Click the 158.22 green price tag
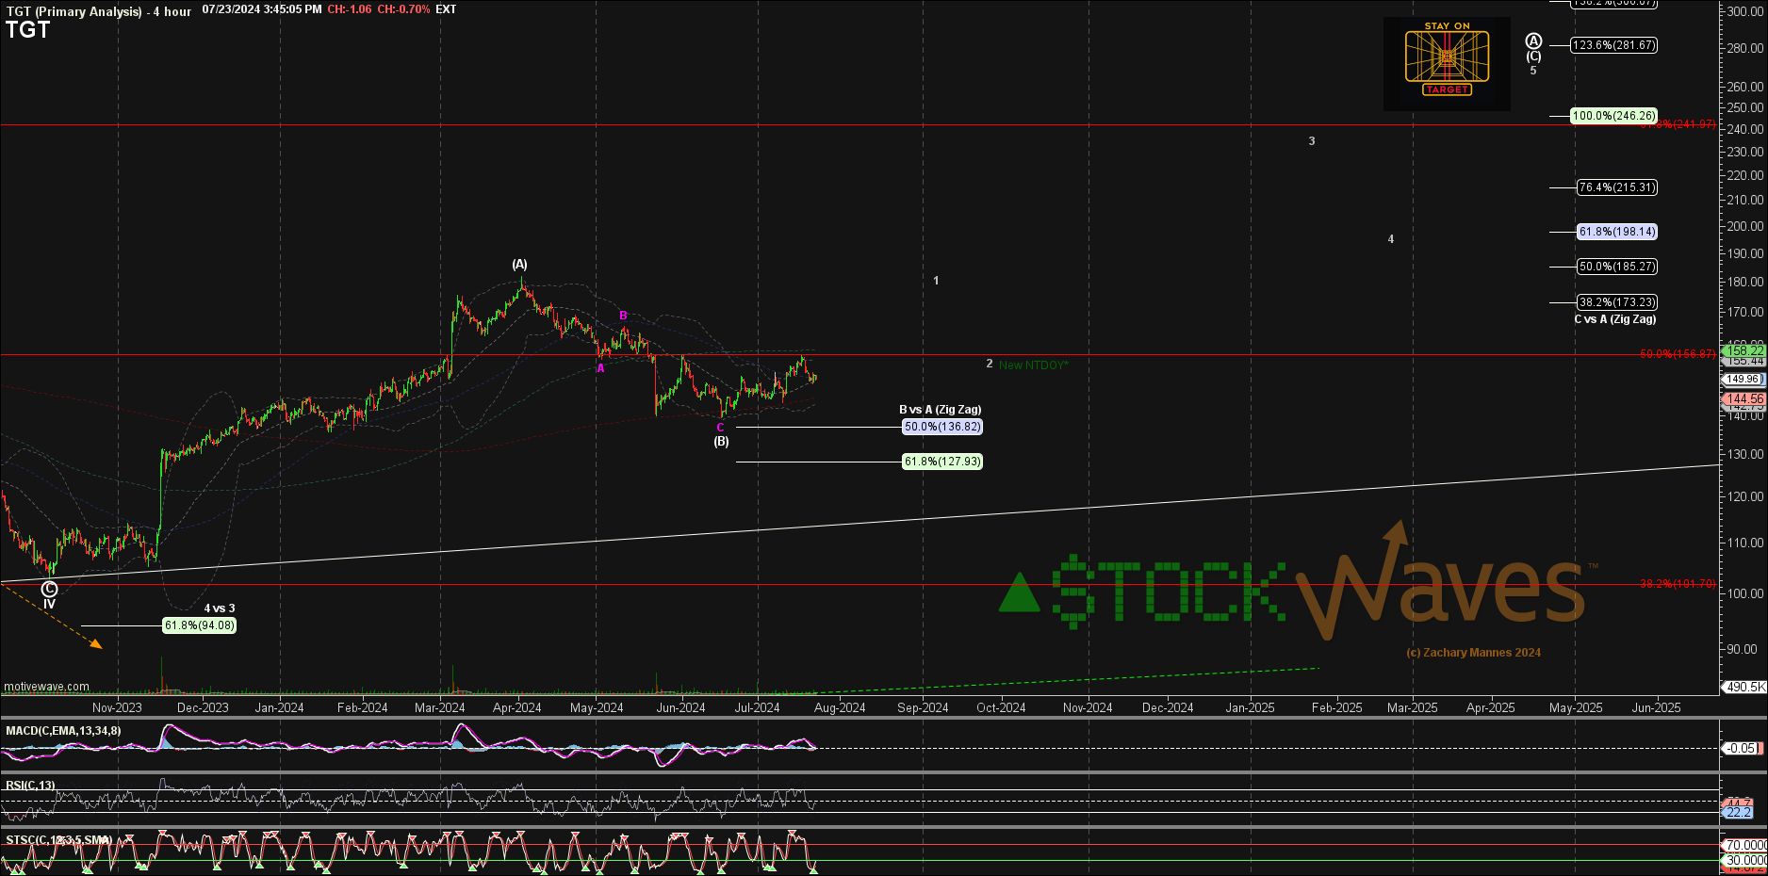Screen dimensions: 1768x876 click(1743, 350)
